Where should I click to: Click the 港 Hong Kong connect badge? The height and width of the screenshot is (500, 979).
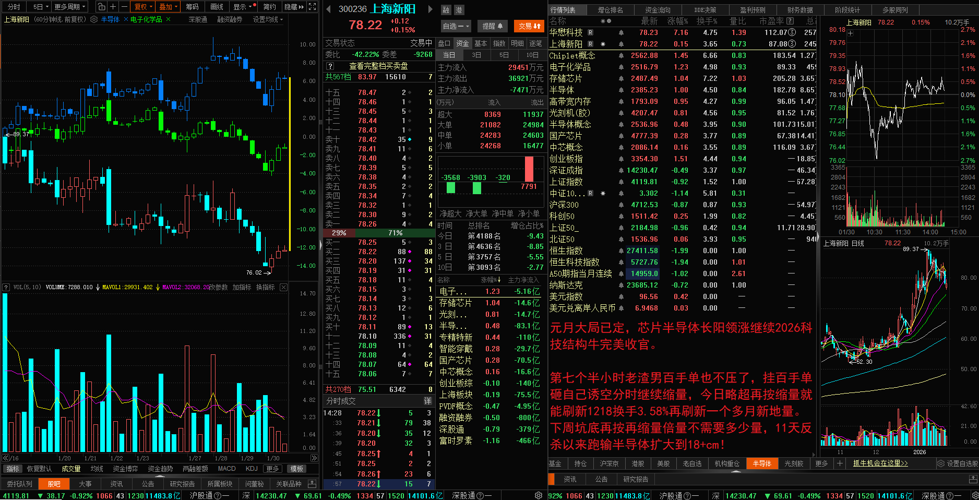[459, 10]
